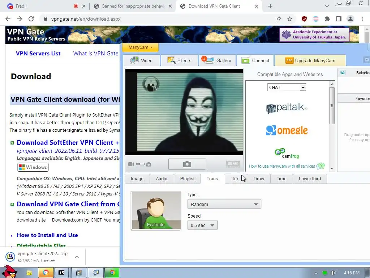Click the Angry Birds start button
This screenshot has width=370, height=278.
click(10, 272)
